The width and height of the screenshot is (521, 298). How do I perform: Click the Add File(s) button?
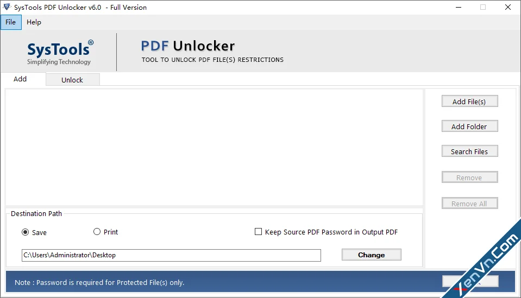(469, 102)
